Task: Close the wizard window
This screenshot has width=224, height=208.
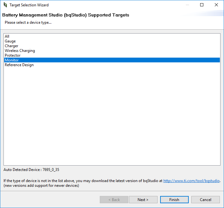Action: coord(216,5)
